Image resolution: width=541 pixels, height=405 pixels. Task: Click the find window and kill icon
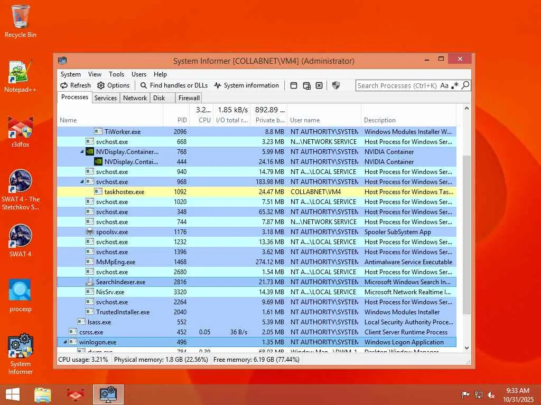click(x=319, y=85)
